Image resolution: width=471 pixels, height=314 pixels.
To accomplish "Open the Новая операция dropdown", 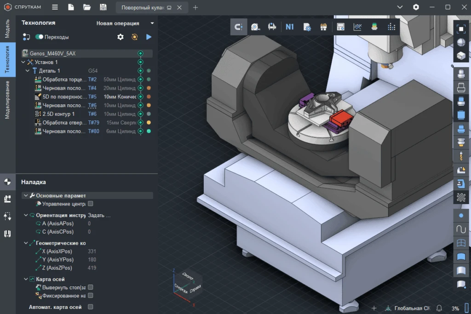I will tap(125, 23).
